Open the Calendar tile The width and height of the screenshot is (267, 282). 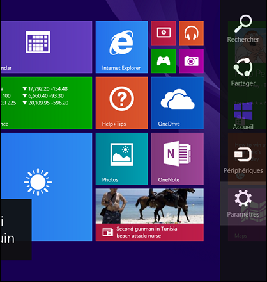click(46, 47)
